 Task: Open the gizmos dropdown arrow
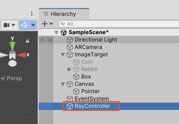tap(33, 25)
